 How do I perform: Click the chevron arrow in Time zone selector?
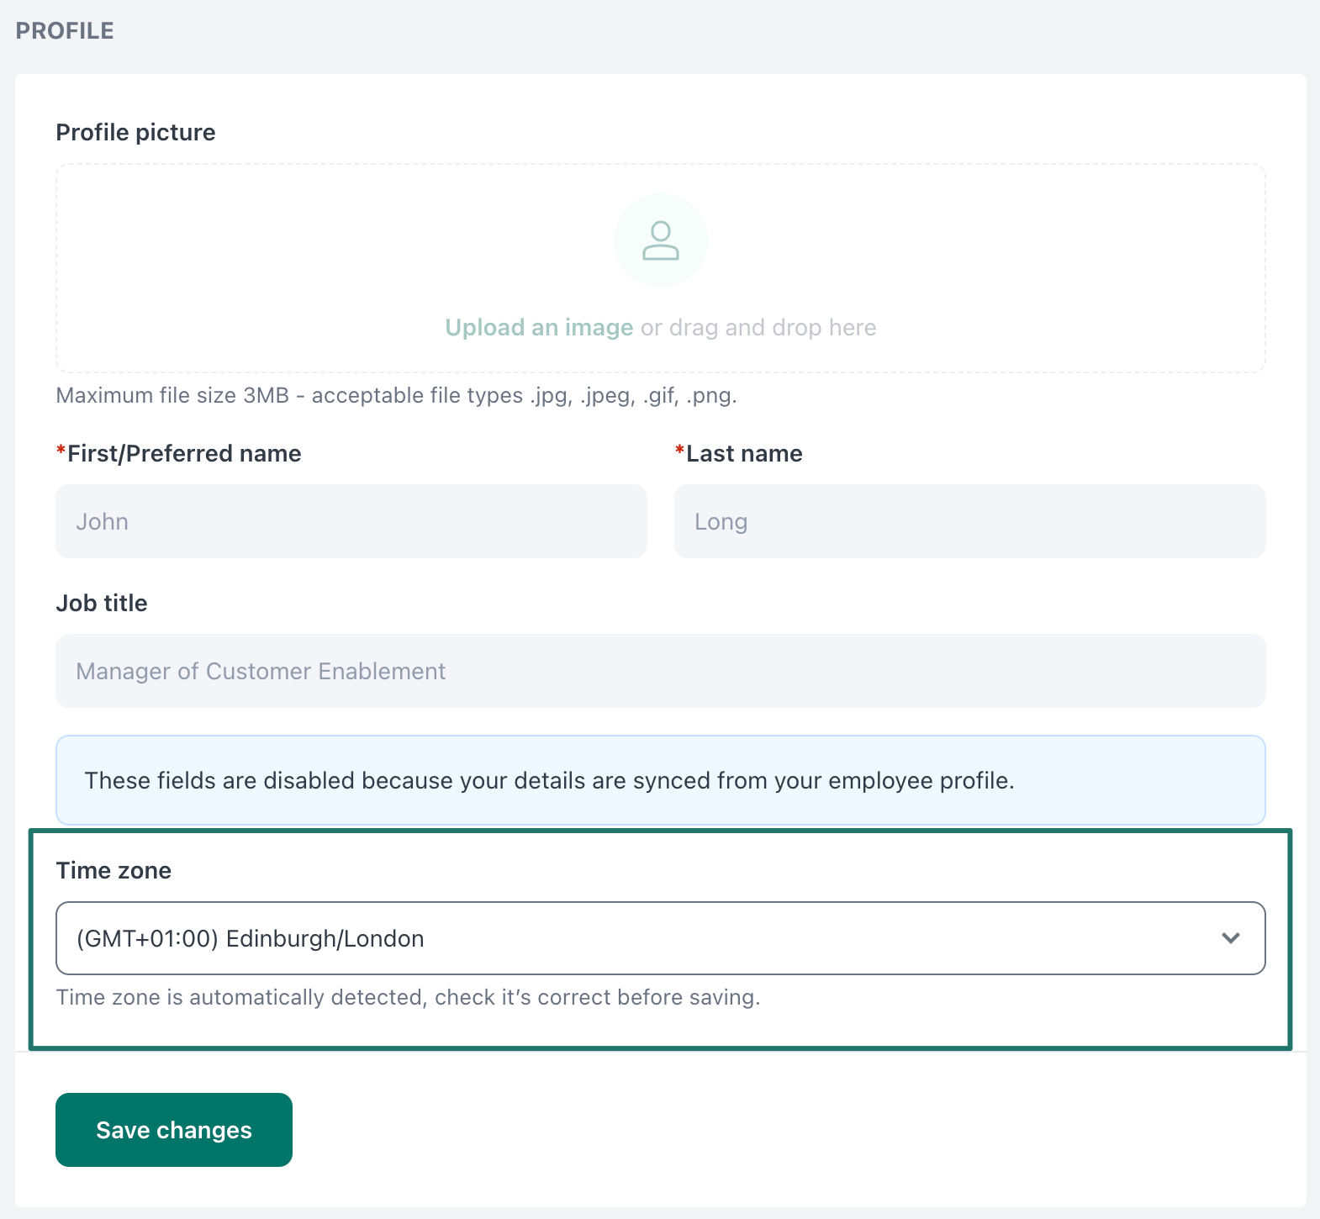click(1231, 938)
